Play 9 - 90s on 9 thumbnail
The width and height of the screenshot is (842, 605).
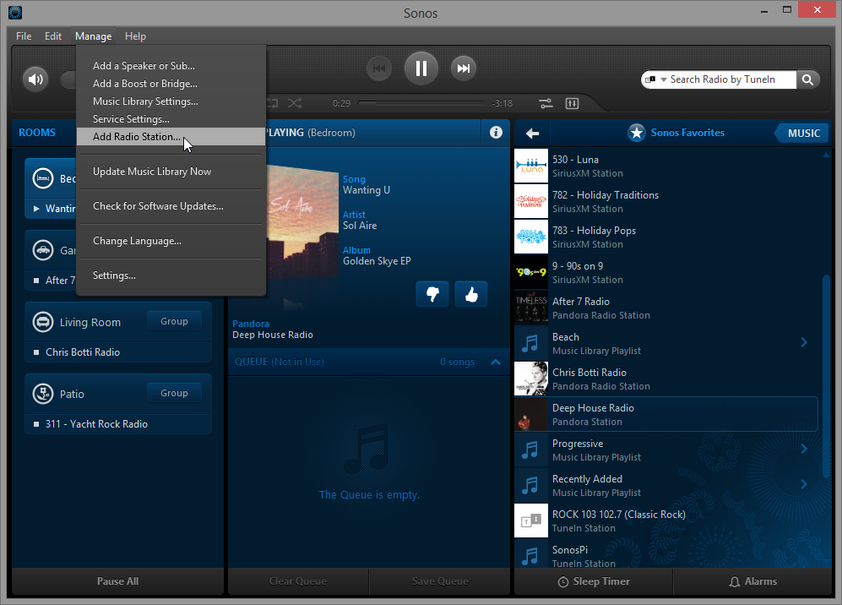(x=531, y=272)
